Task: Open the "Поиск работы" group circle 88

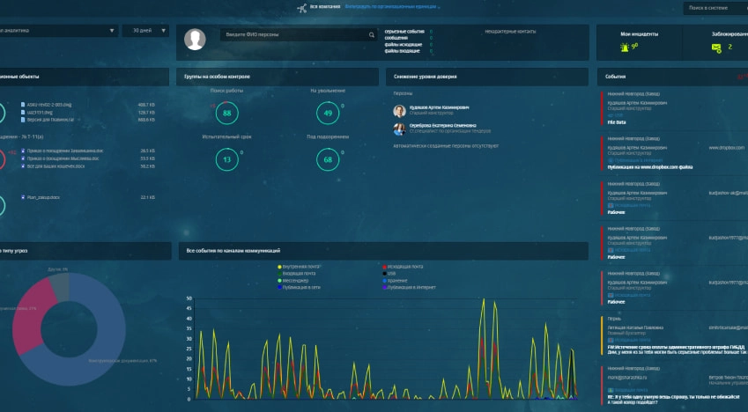Action: (227, 113)
